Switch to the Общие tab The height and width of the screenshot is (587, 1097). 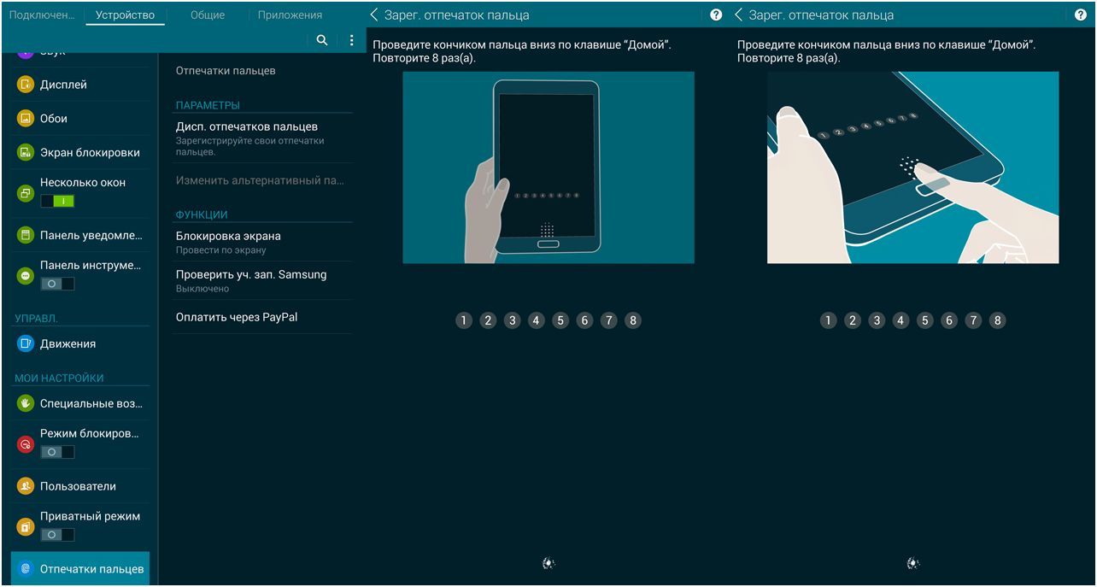coord(208,15)
